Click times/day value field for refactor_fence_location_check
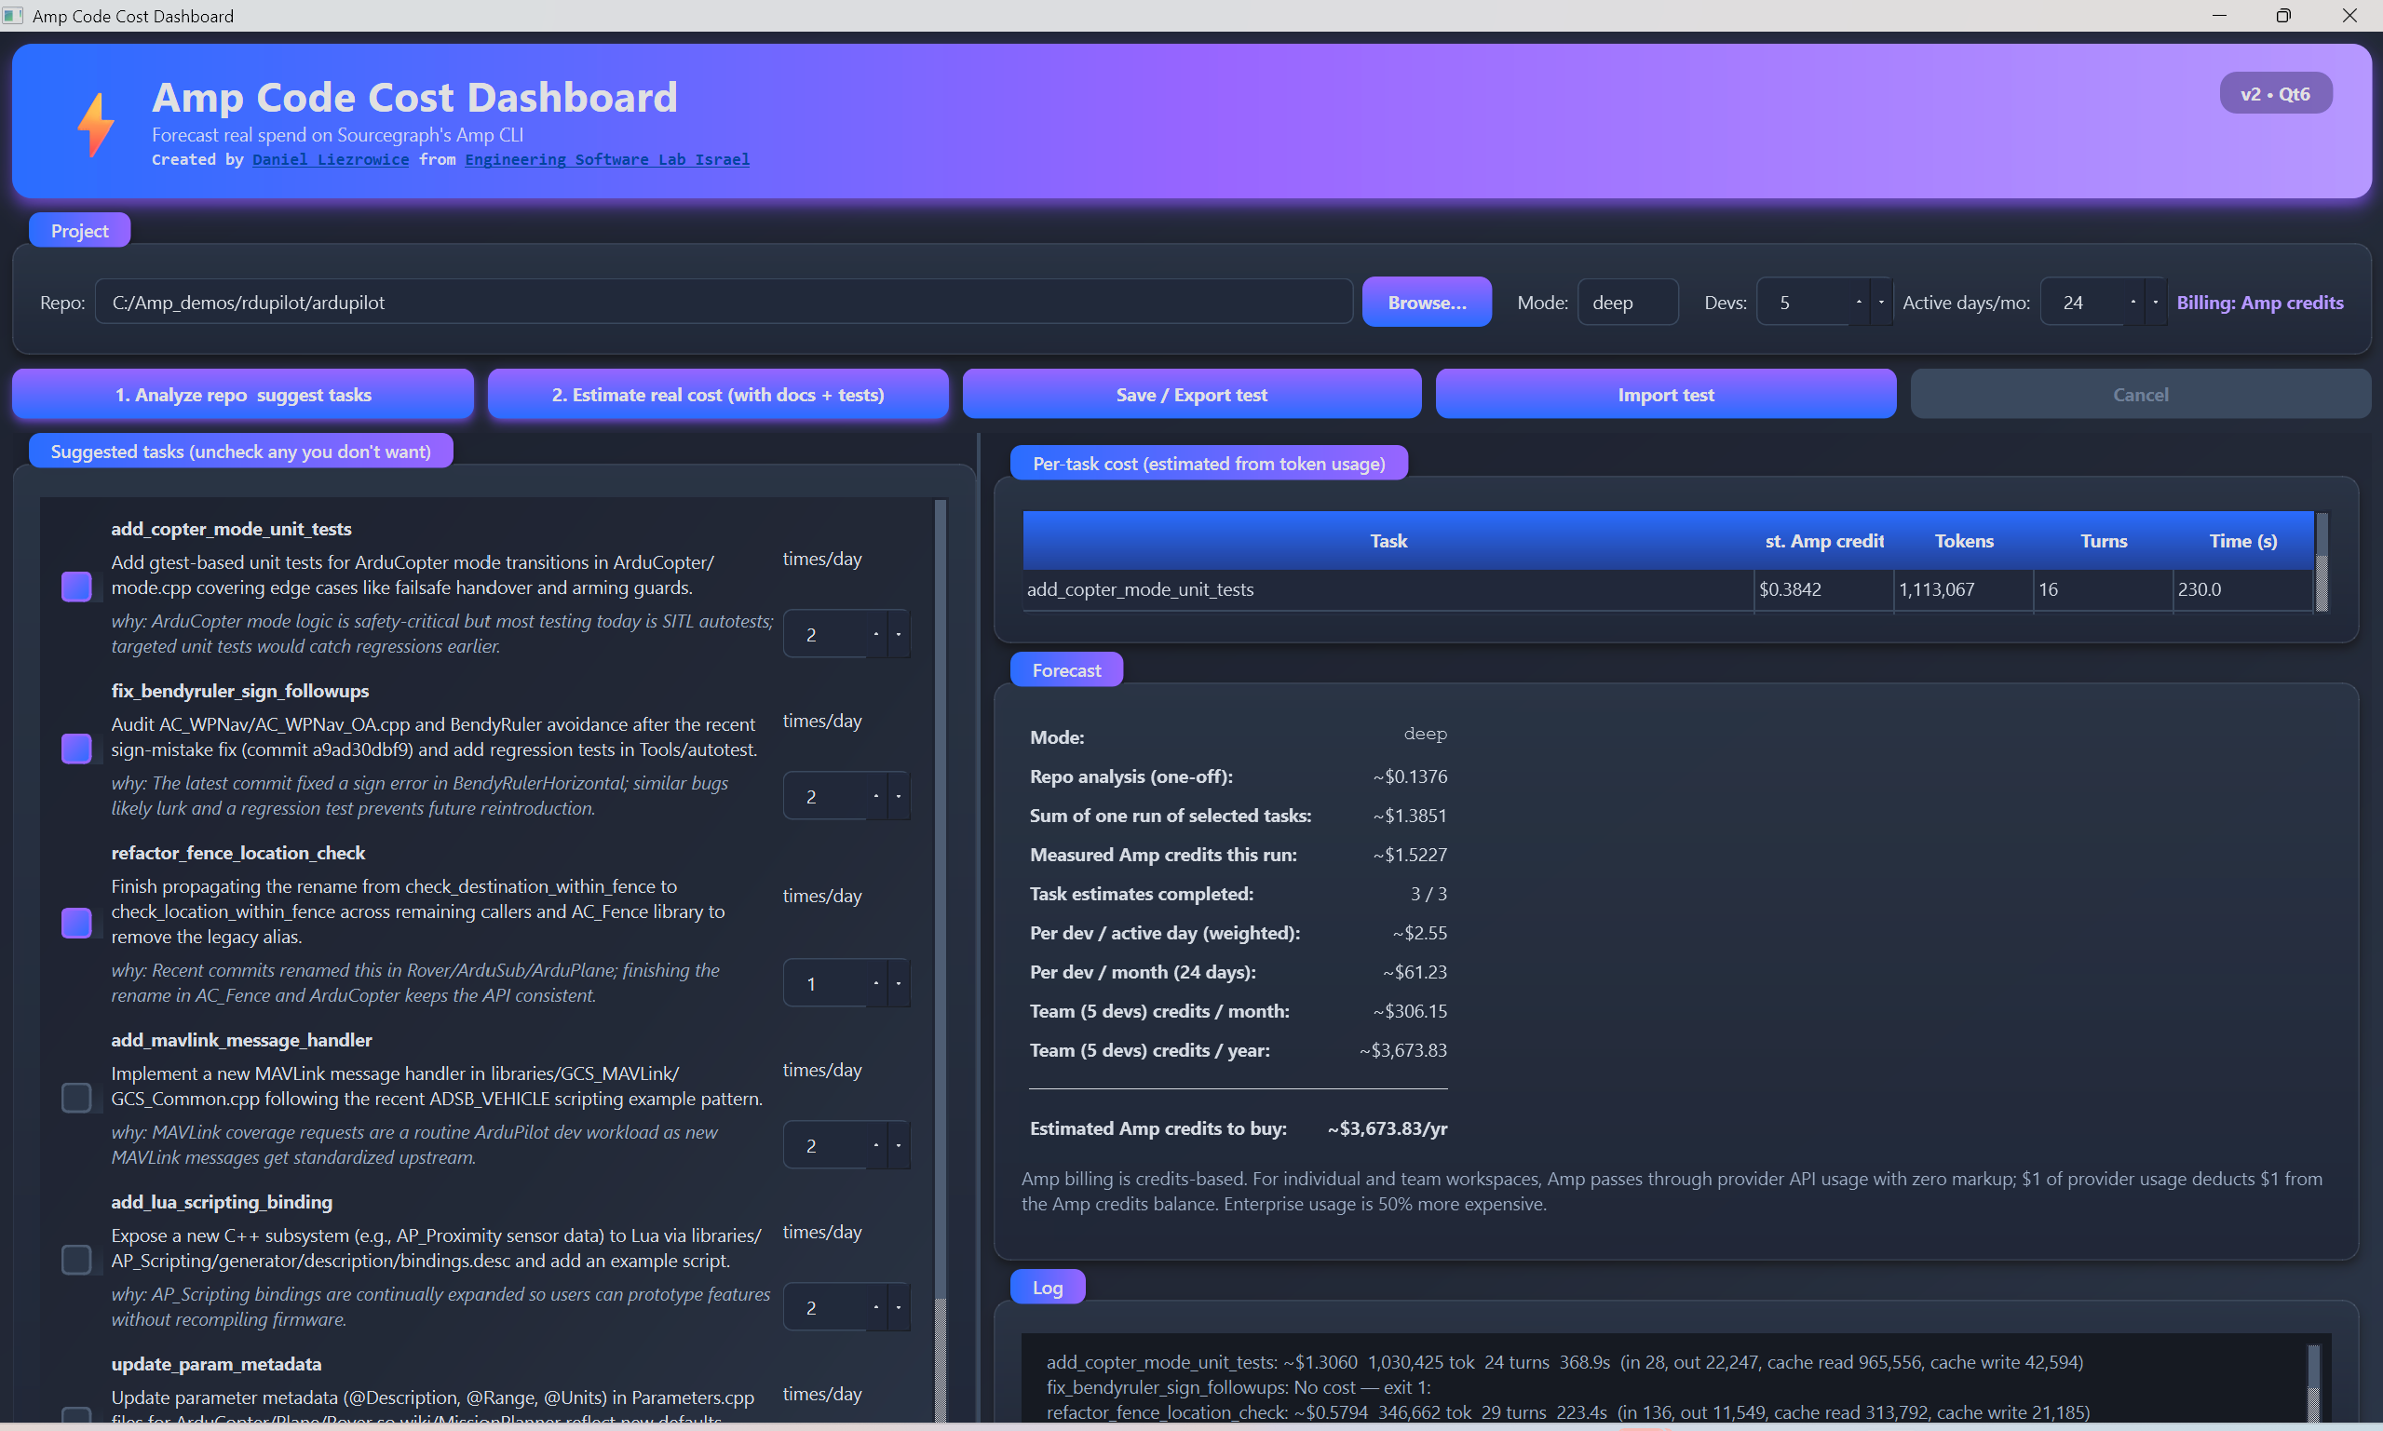The width and height of the screenshot is (2383, 1431). (x=824, y=983)
